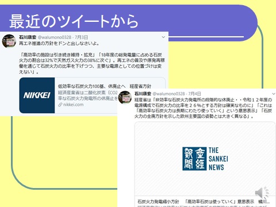
Task: Click the 再エネ推進の方針 tweet text
Action: (x=59, y=44)
